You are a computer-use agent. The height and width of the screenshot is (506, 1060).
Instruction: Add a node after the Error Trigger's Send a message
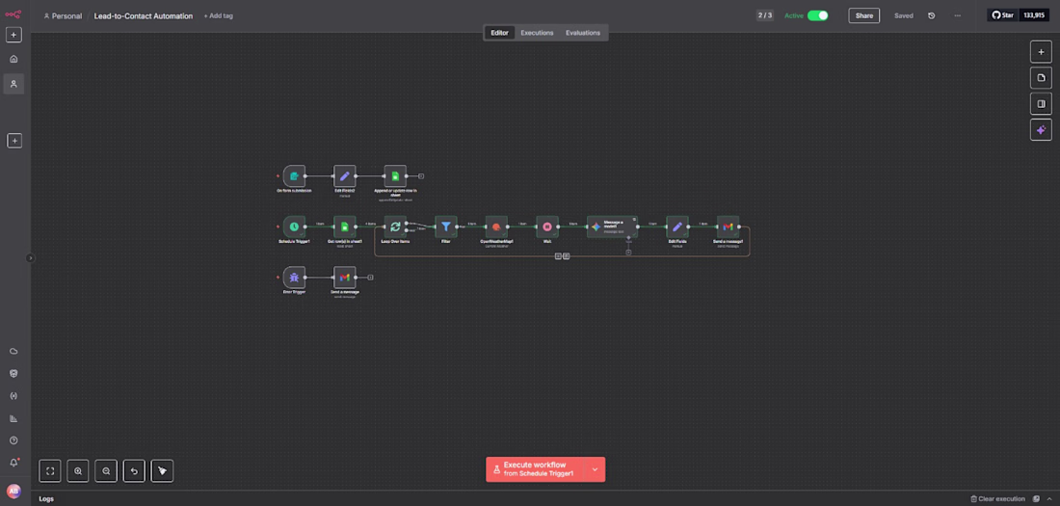[x=370, y=278]
